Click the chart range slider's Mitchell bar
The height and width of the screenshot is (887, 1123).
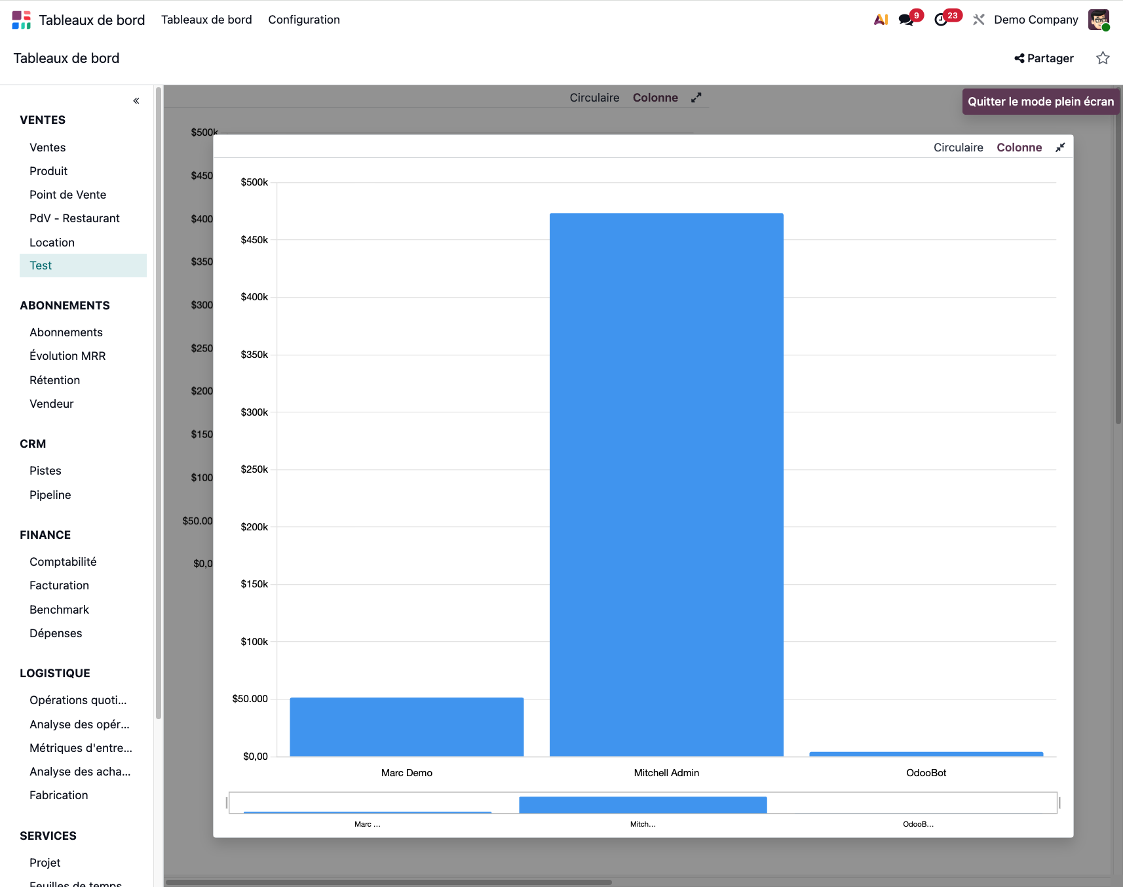point(643,804)
